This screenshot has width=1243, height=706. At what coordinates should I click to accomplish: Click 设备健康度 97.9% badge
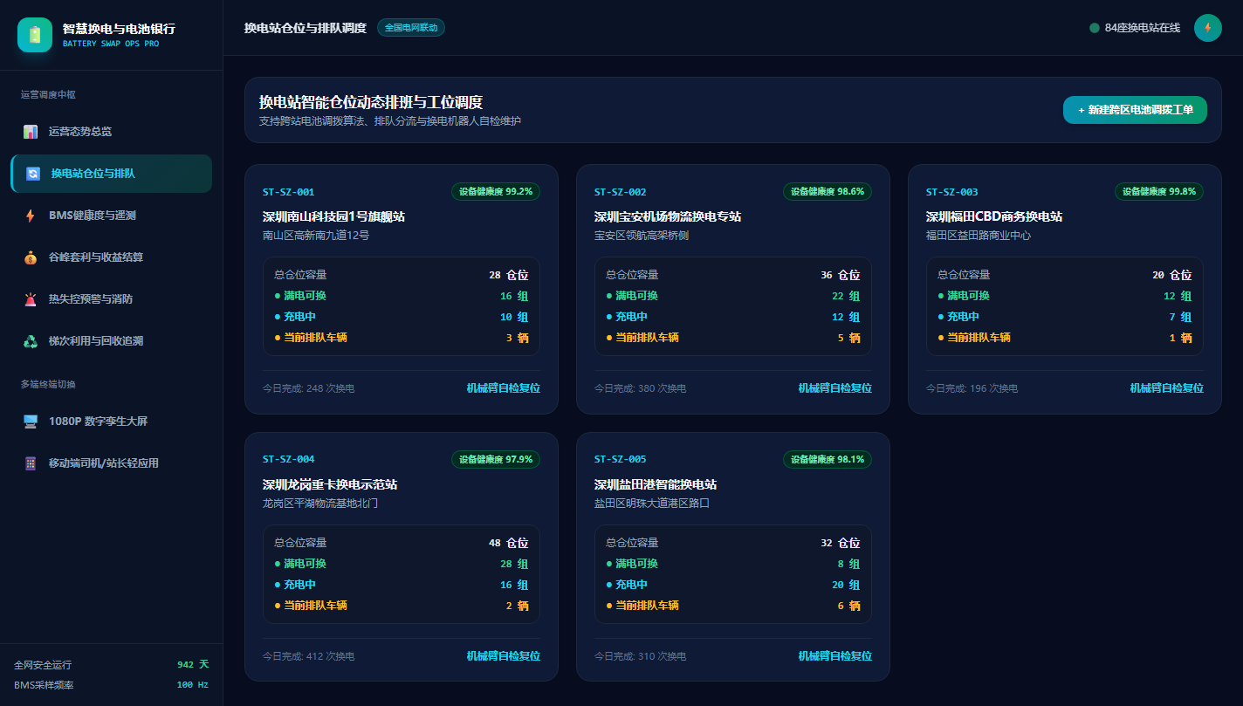(496, 460)
